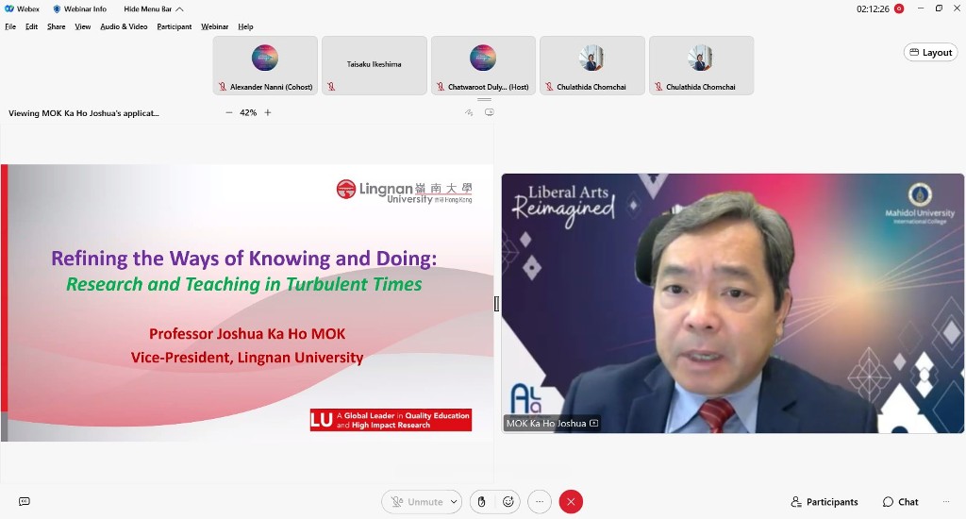This screenshot has width=966, height=519.
Task: Zoom out shared content with minus
Action: pyautogui.click(x=229, y=112)
